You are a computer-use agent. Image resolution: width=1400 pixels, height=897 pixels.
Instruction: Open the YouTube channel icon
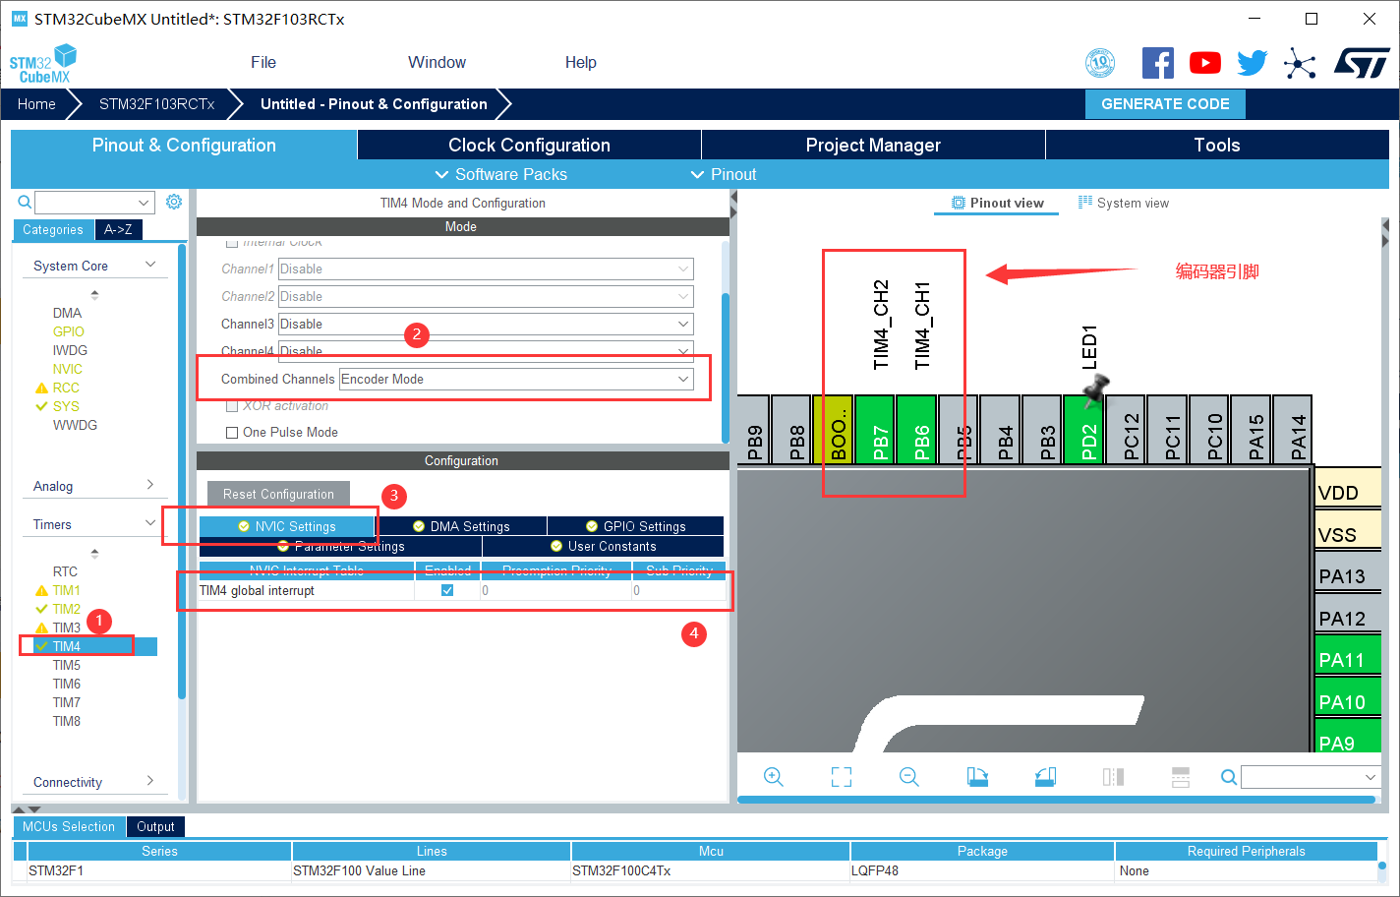1205,63
